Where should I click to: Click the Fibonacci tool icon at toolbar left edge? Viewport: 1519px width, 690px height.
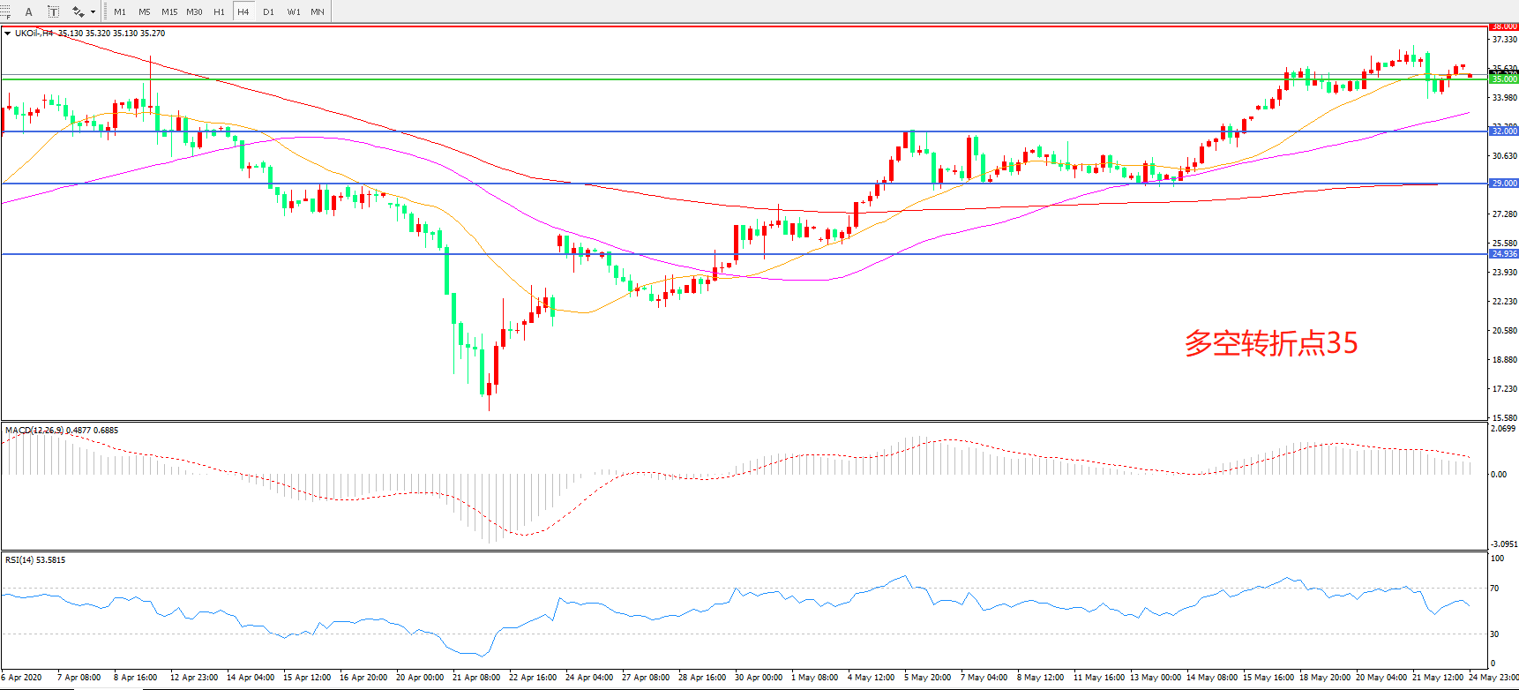[5, 11]
